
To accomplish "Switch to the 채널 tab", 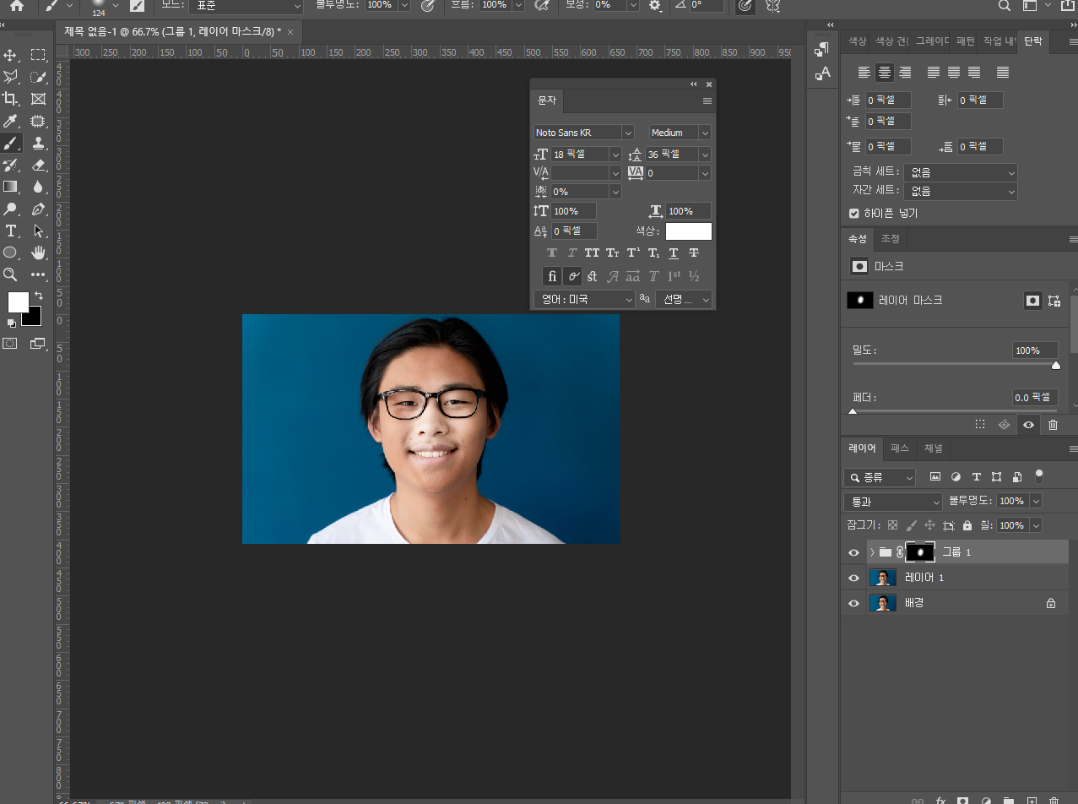I will click(933, 448).
